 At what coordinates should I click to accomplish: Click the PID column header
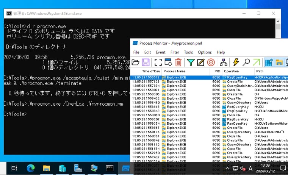(216, 71)
